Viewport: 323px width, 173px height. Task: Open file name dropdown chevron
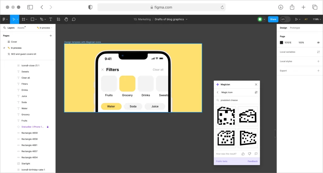coord(187,19)
